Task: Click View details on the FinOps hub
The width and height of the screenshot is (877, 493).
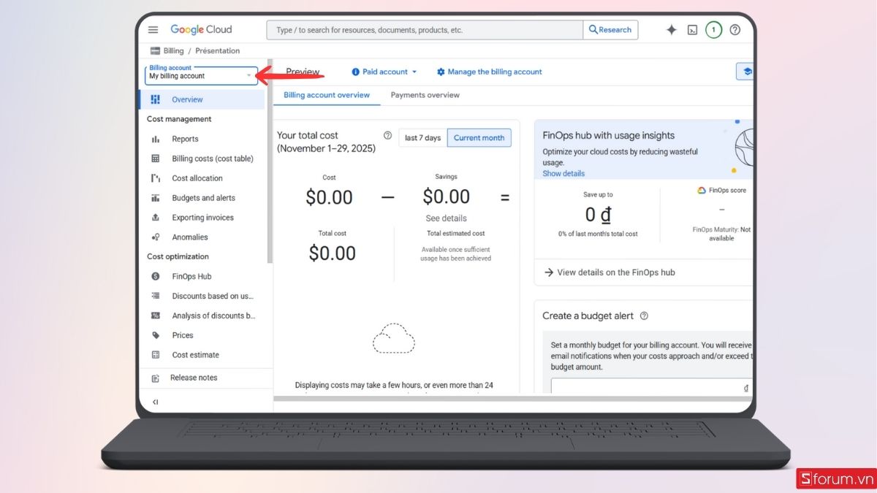Action: click(x=610, y=272)
